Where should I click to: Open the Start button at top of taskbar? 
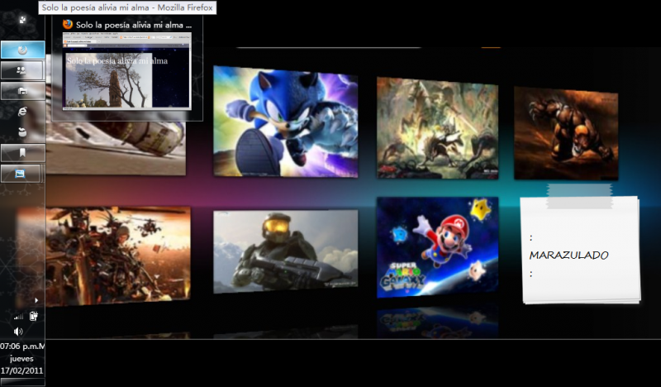tap(22, 19)
